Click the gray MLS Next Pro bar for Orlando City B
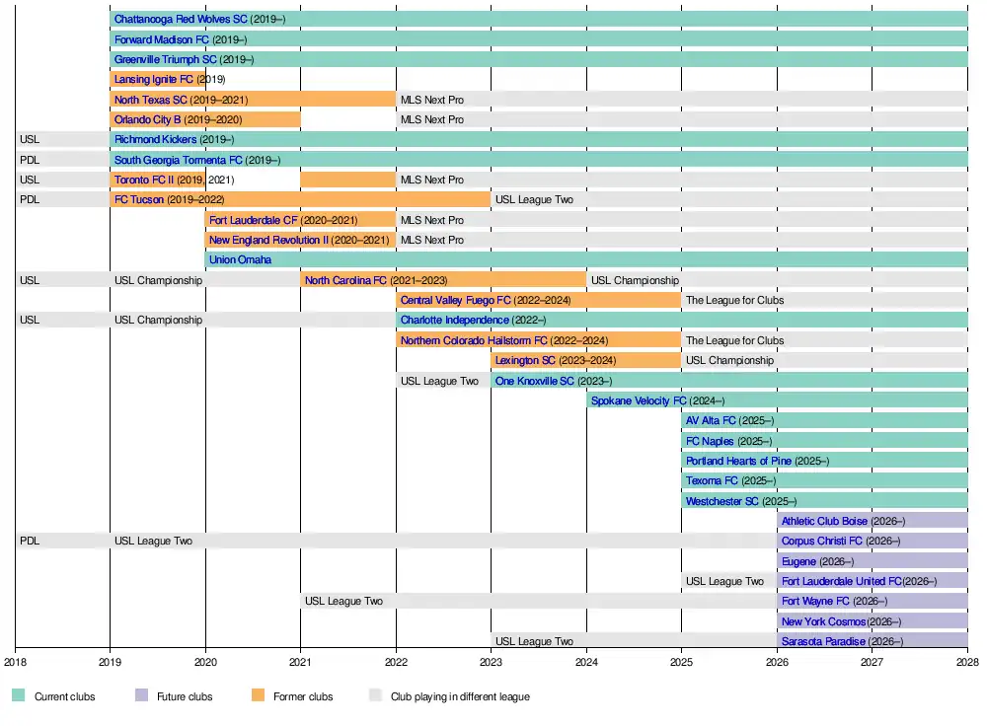Viewport: 987px width, 726px height. [x=681, y=119]
